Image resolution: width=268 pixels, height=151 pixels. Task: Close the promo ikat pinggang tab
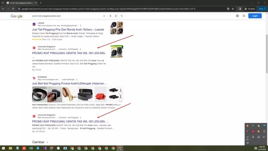click(x=36, y=3)
